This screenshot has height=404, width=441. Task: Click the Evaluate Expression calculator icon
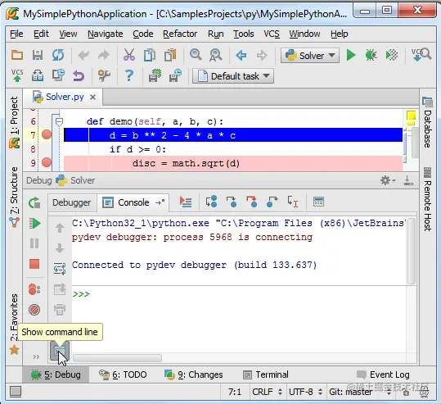[x=318, y=202]
